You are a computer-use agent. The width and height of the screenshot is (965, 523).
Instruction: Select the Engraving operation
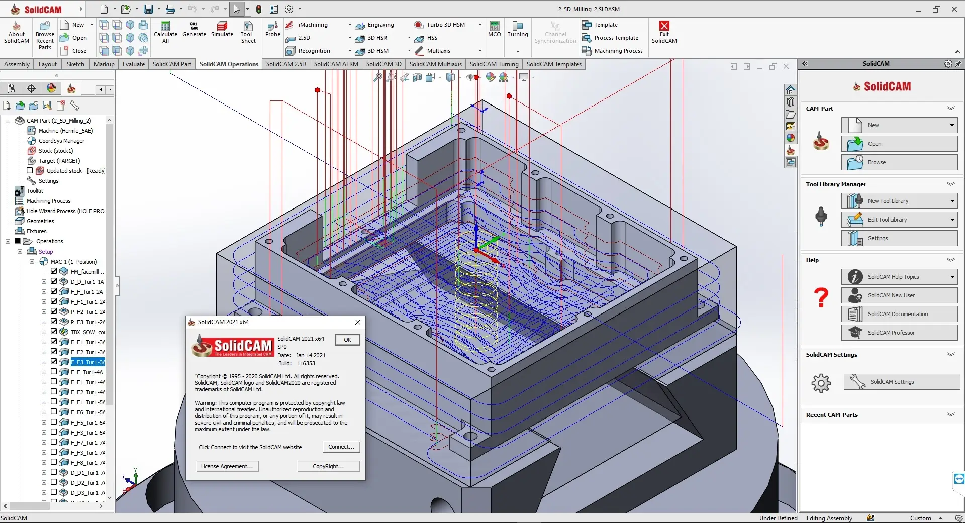tap(375, 25)
